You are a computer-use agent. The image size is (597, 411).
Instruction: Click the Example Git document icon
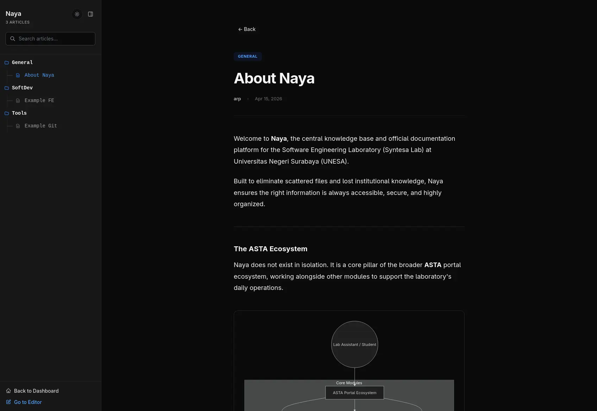[x=18, y=126]
